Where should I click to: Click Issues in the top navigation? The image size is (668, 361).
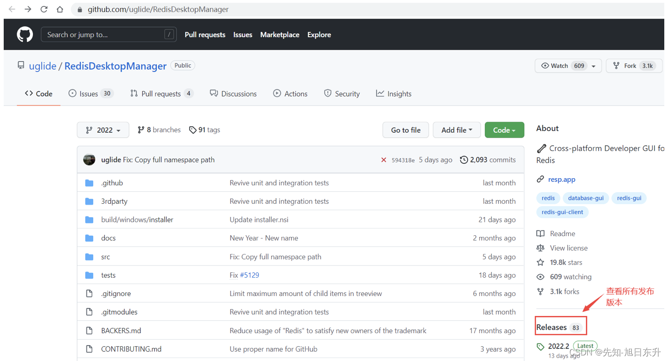(x=243, y=35)
